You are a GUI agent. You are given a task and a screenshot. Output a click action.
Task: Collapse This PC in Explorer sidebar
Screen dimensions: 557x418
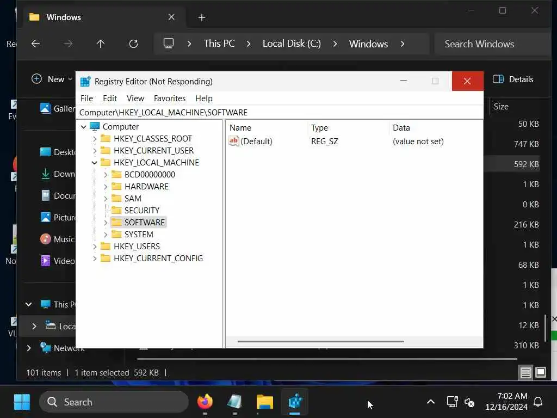(x=28, y=304)
